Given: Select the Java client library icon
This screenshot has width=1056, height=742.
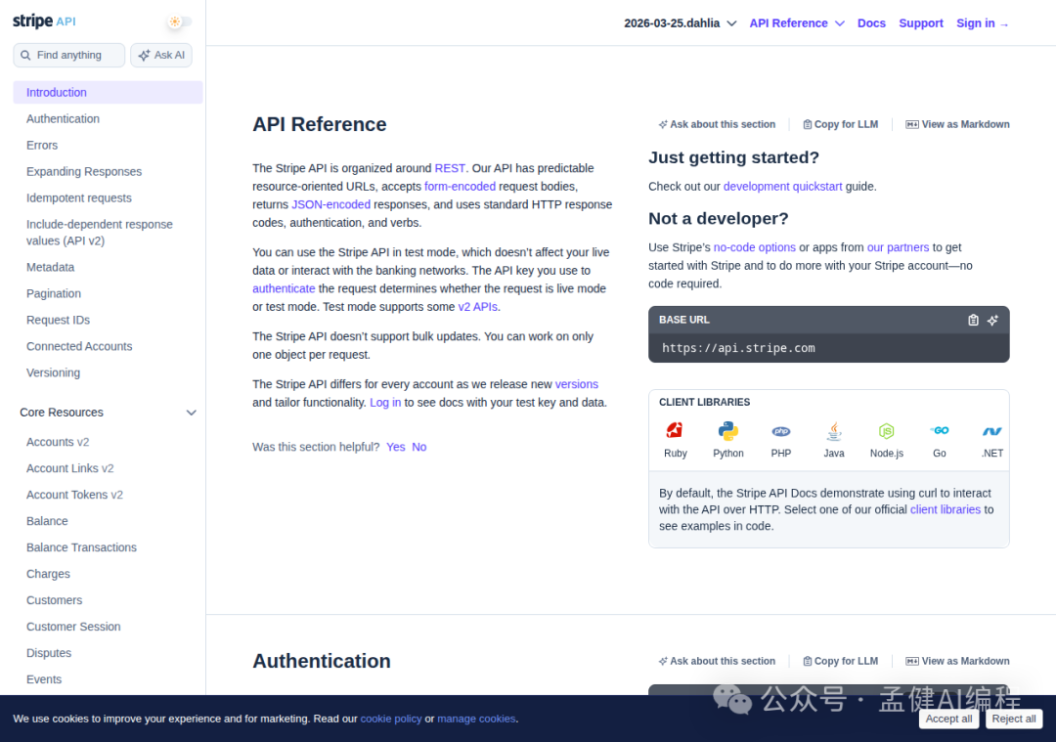Looking at the screenshot, I should point(833,432).
